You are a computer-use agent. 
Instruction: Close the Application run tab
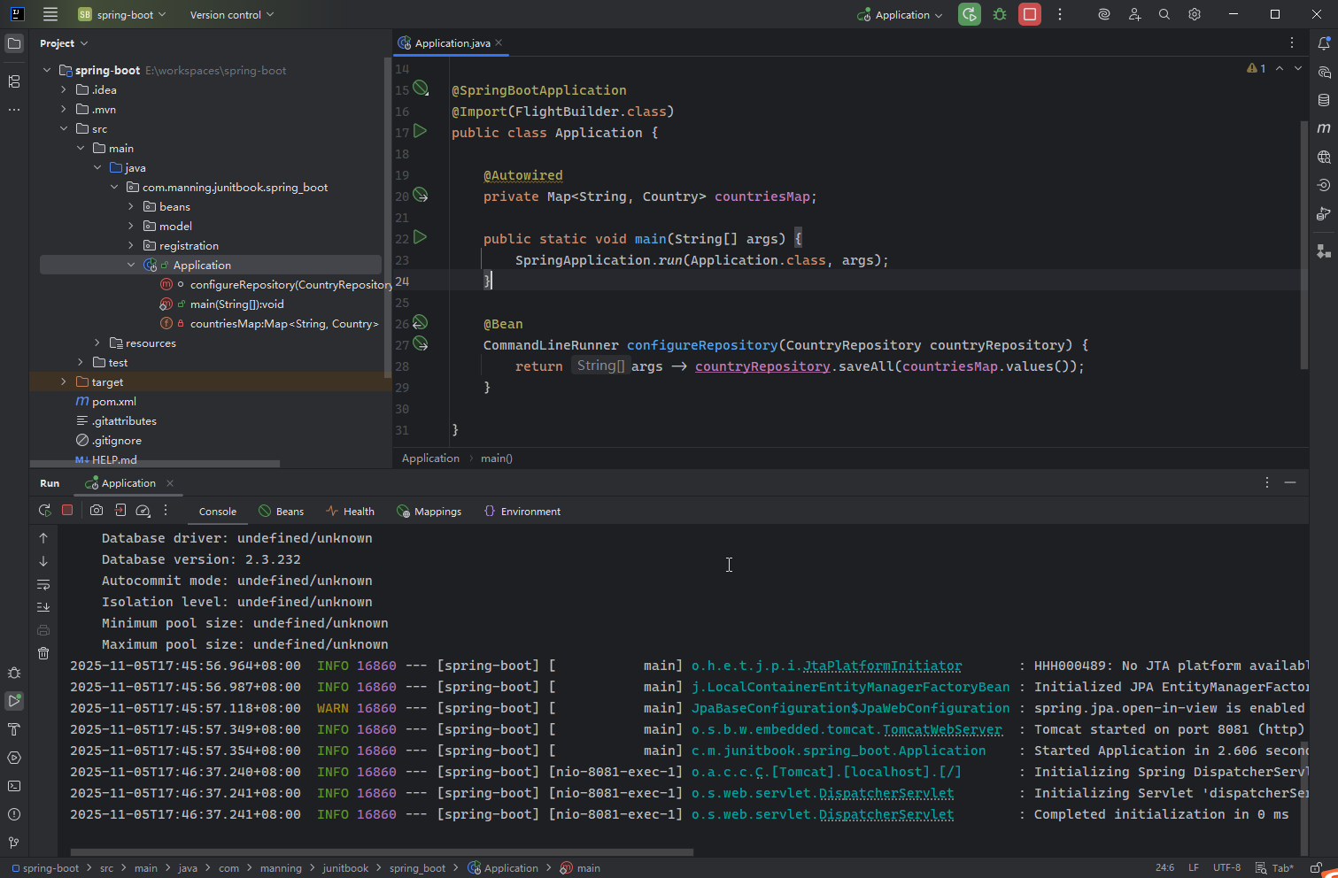(x=170, y=483)
